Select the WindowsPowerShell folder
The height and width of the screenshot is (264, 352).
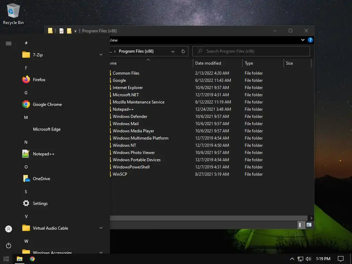131,167
